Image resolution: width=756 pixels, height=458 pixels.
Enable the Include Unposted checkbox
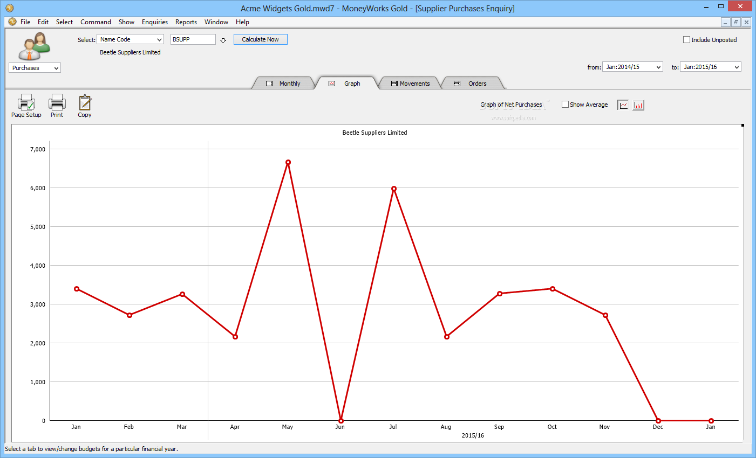pos(686,40)
